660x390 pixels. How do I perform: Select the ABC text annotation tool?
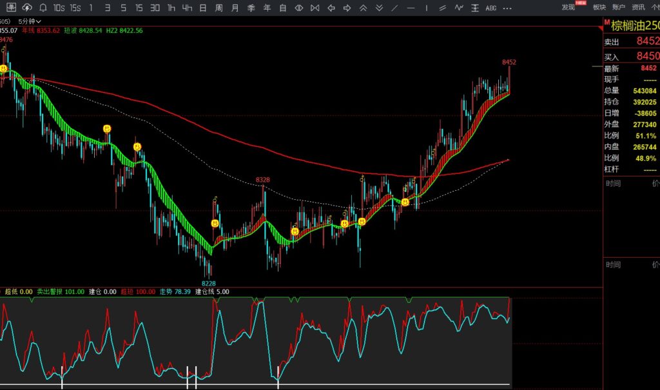point(490,8)
